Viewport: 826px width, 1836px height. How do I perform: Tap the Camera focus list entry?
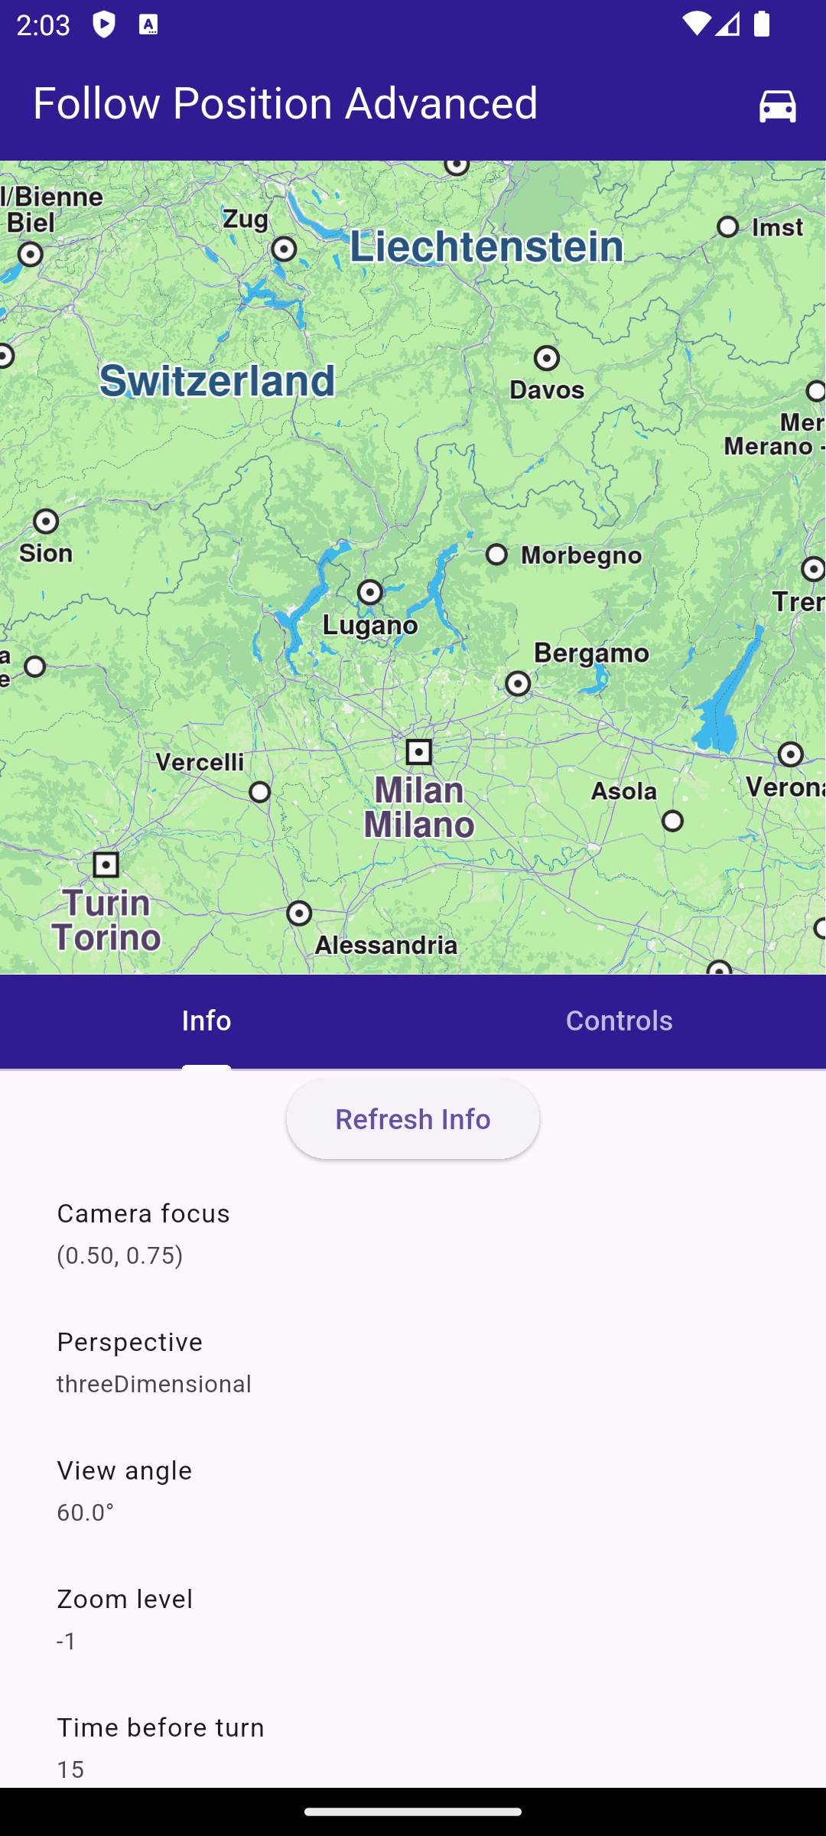pyautogui.click(x=413, y=1233)
